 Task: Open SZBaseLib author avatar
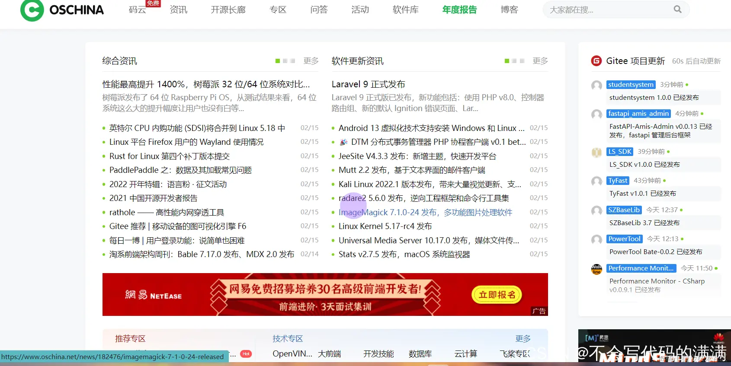(596, 210)
